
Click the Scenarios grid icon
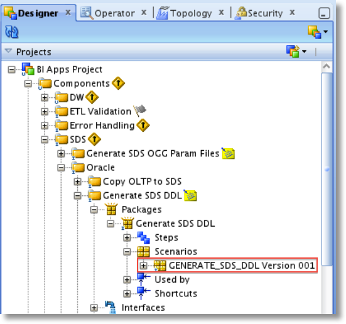click(143, 252)
